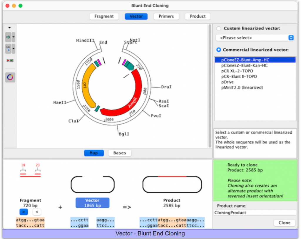Select Custom linearized vector radio button

pyautogui.click(x=218, y=28)
